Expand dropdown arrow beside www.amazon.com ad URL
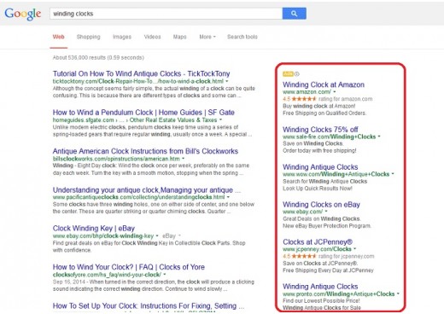The width and height of the screenshot is (444, 314). 335,92
